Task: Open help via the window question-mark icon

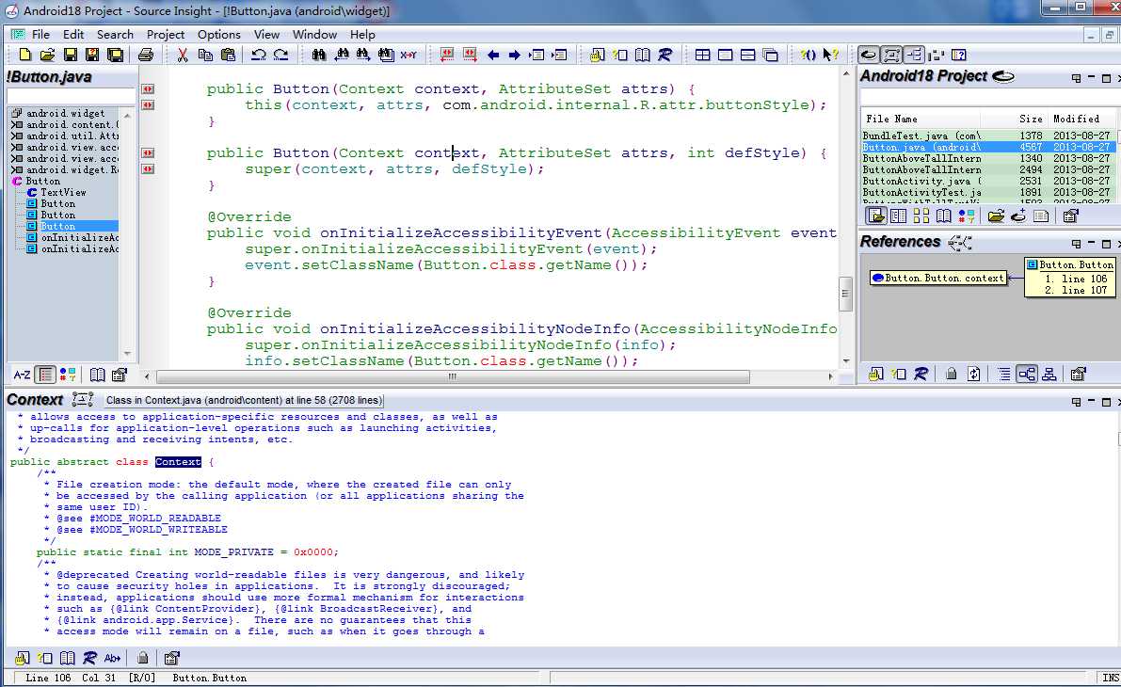Action: tap(959, 55)
